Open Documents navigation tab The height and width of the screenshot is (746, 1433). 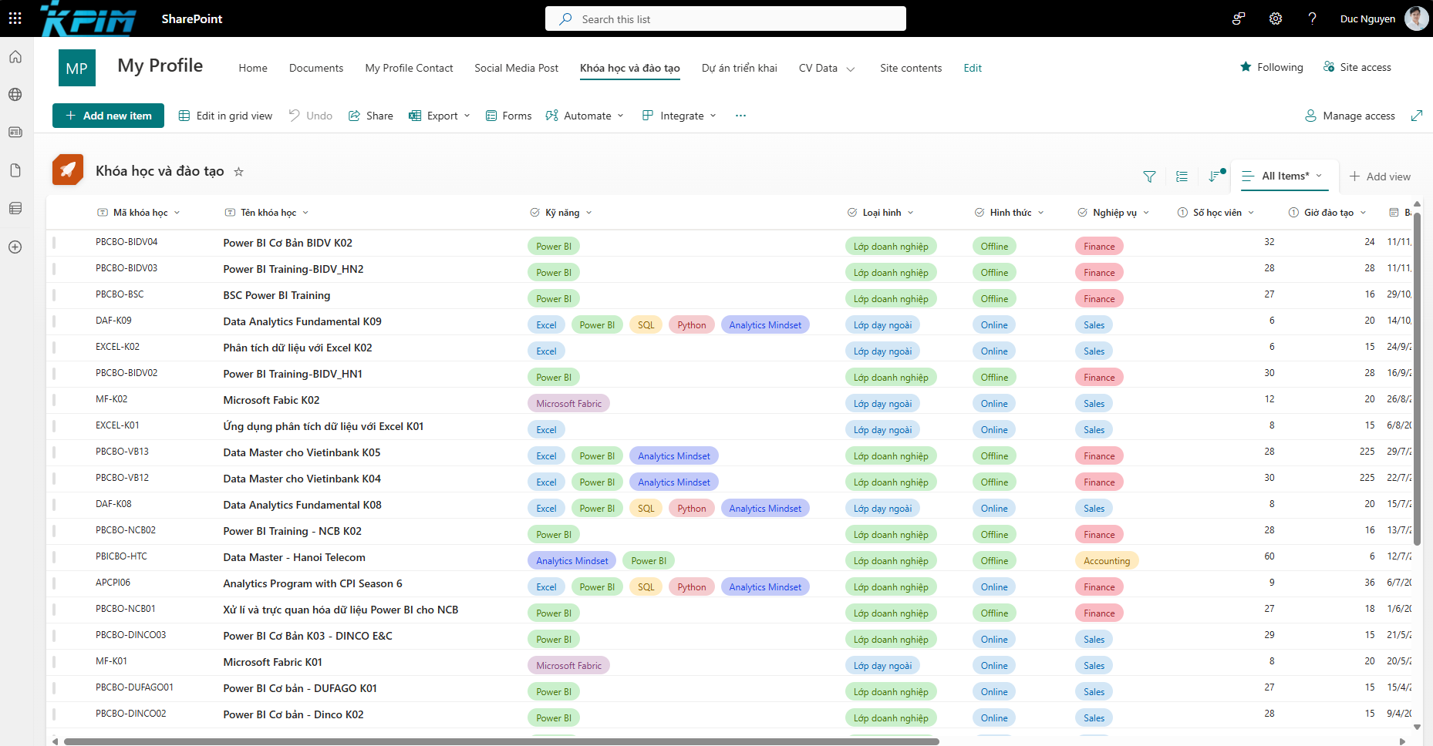click(x=316, y=68)
